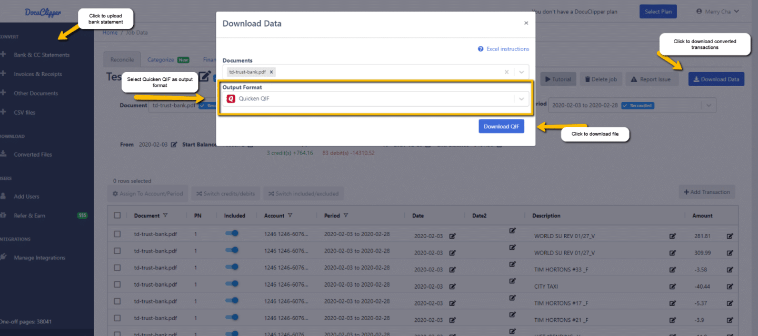Click Assign To Account/Period button
Image resolution: width=758 pixels, height=336 pixels.
coord(147,194)
